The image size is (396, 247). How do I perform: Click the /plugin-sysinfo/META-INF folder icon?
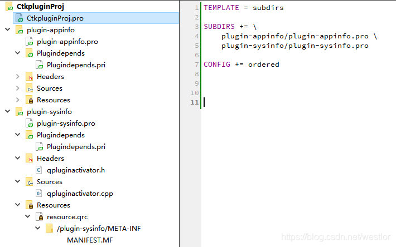tap(49, 229)
